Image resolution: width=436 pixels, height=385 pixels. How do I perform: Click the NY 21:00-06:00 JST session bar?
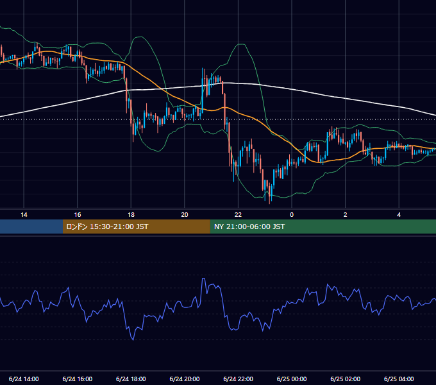323,227
